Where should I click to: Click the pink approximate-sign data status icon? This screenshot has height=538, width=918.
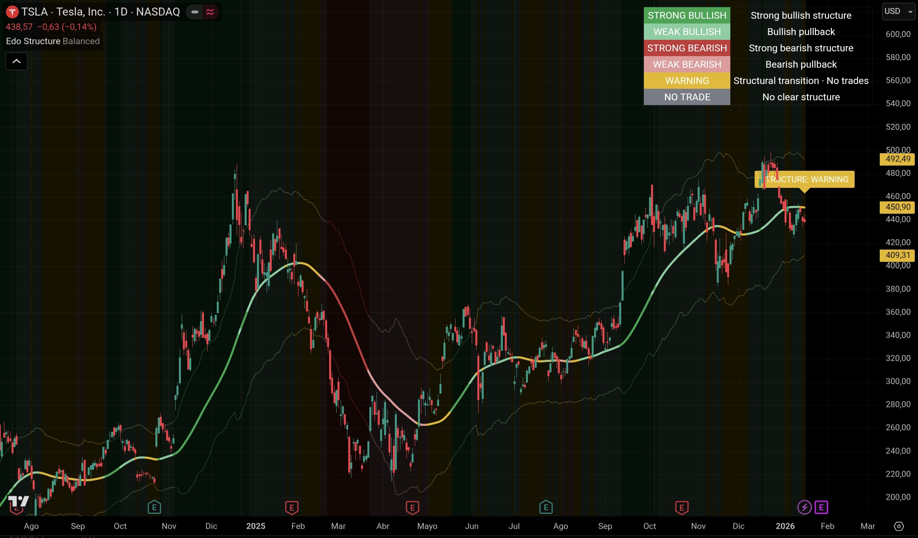[210, 12]
